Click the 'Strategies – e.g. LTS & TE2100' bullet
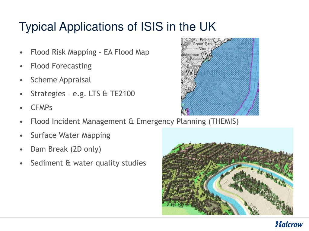The height and width of the screenshot is (231, 309). coord(83,94)
